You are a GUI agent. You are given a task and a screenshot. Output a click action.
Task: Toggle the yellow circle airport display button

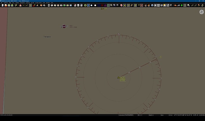[85, 5]
